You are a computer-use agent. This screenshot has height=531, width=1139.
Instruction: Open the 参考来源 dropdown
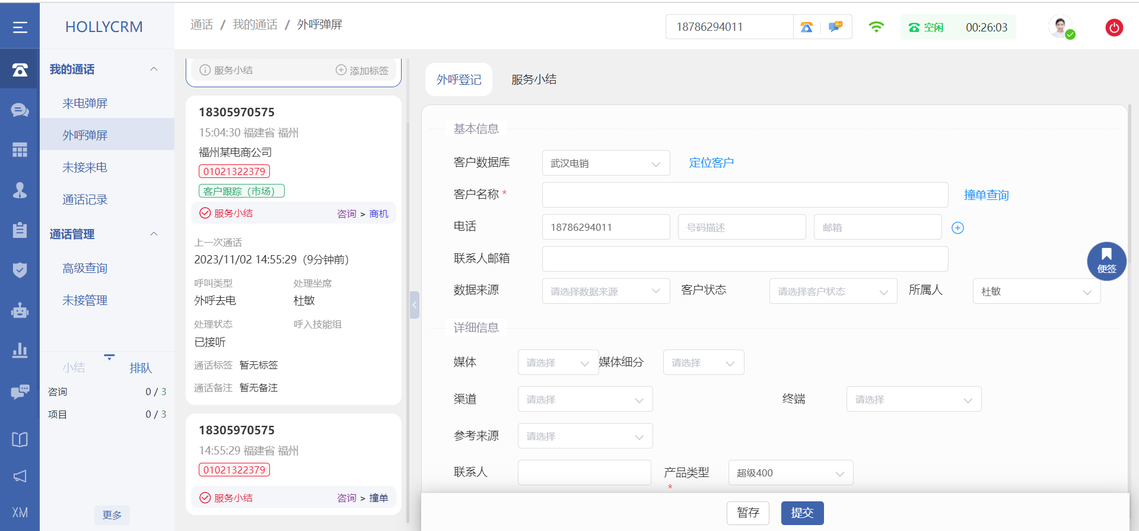click(x=585, y=436)
